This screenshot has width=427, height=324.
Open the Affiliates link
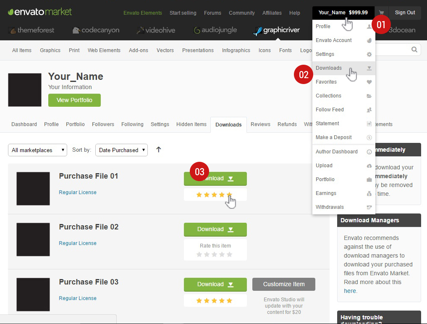click(x=272, y=13)
